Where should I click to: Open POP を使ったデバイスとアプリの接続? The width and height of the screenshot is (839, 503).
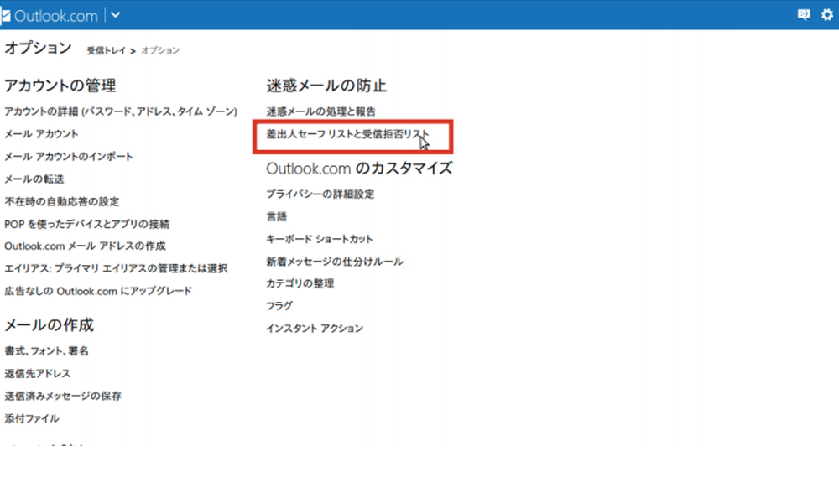[x=86, y=224]
